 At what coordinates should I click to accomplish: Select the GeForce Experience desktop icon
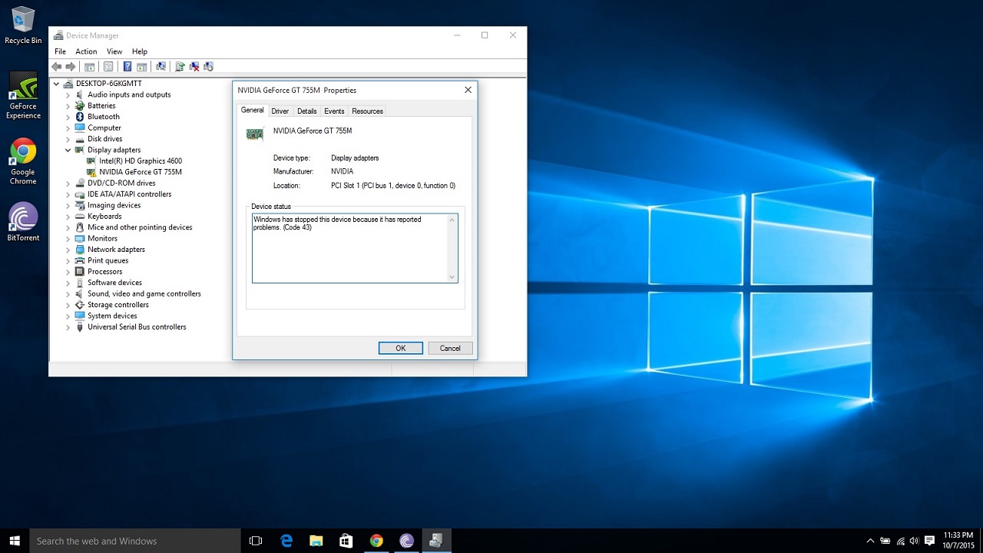click(23, 96)
